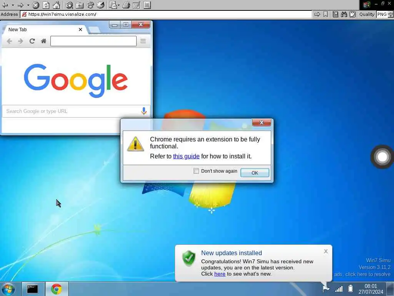Click the microphone voice search icon

pos(144,111)
